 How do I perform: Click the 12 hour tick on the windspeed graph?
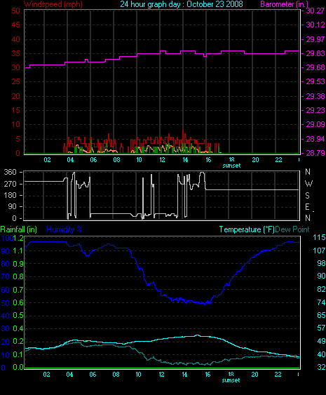162,160
